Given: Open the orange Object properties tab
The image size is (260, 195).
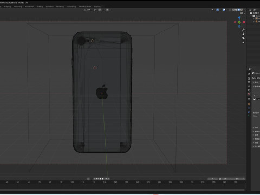Looking at the screenshot, I should [x=249, y=104].
